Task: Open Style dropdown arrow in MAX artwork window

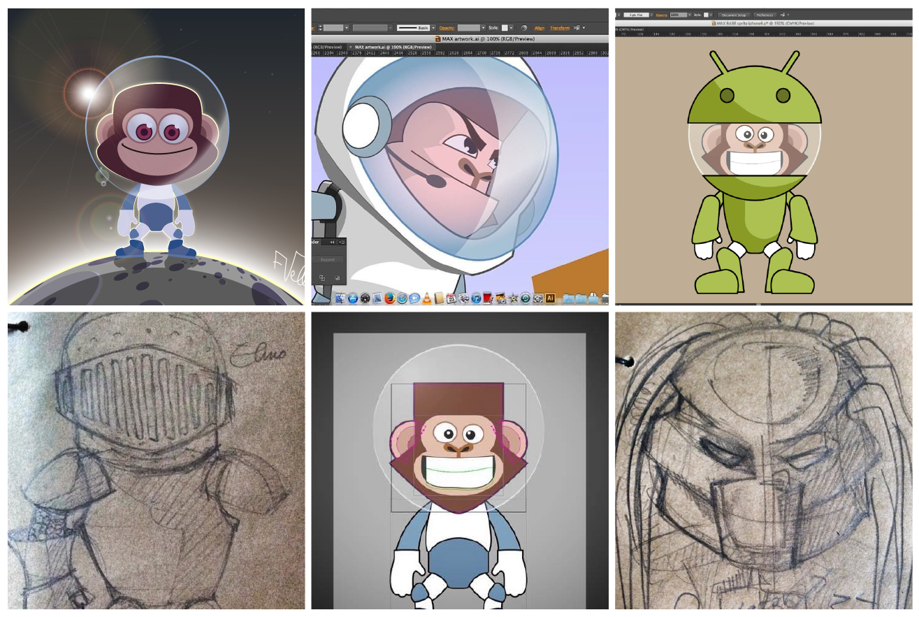Action: [x=511, y=28]
